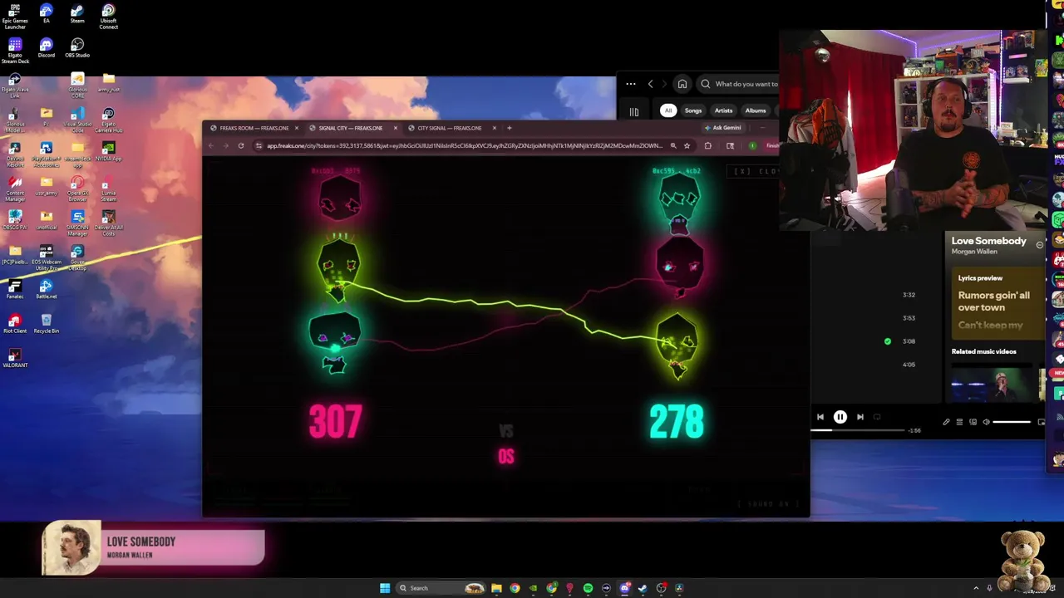Seek within Spotify's song progress bar

click(x=858, y=430)
